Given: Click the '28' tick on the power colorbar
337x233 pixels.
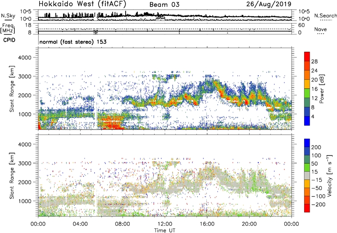Looking at the screenshot, I should click(314, 61).
